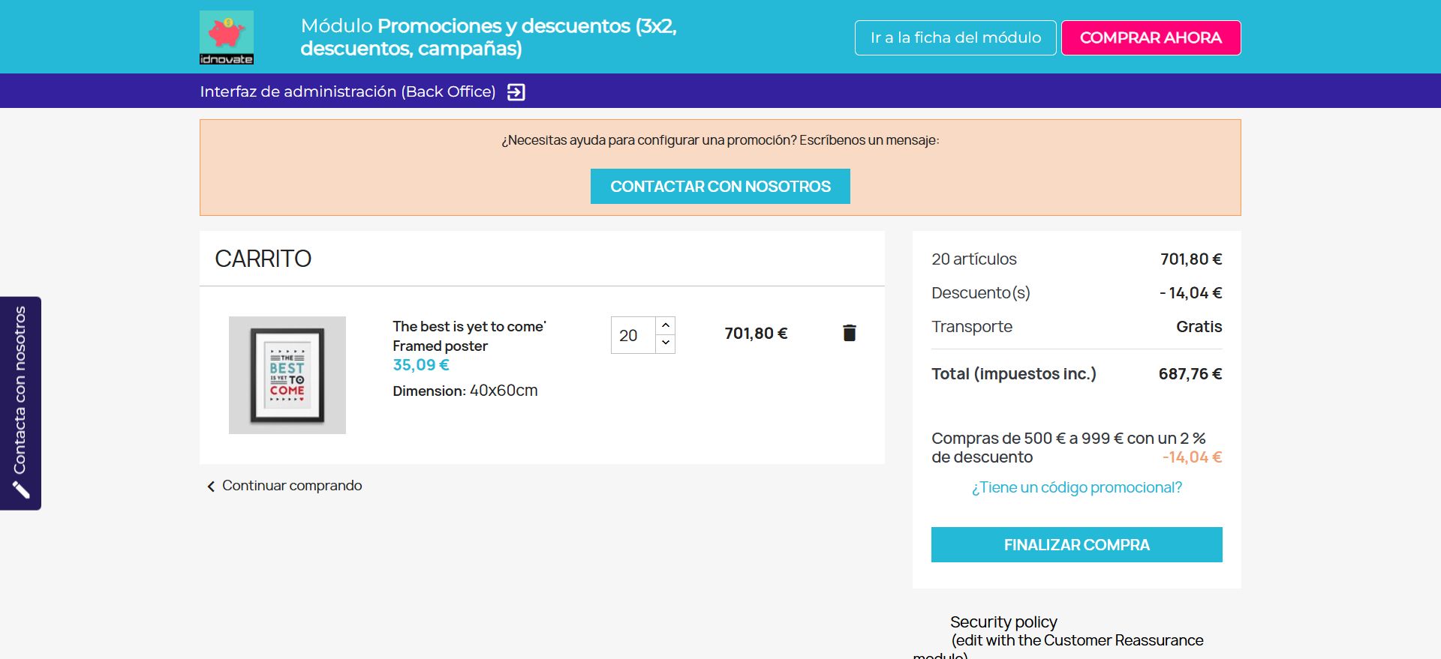Click the Back Office exit arrow icon
The image size is (1441, 659).
click(516, 92)
